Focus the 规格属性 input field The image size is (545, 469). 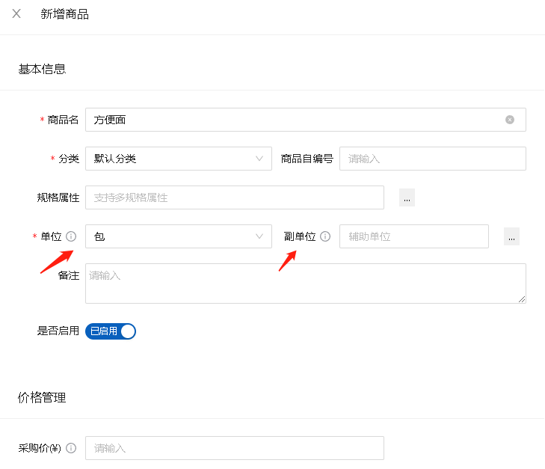click(x=235, y=197)
